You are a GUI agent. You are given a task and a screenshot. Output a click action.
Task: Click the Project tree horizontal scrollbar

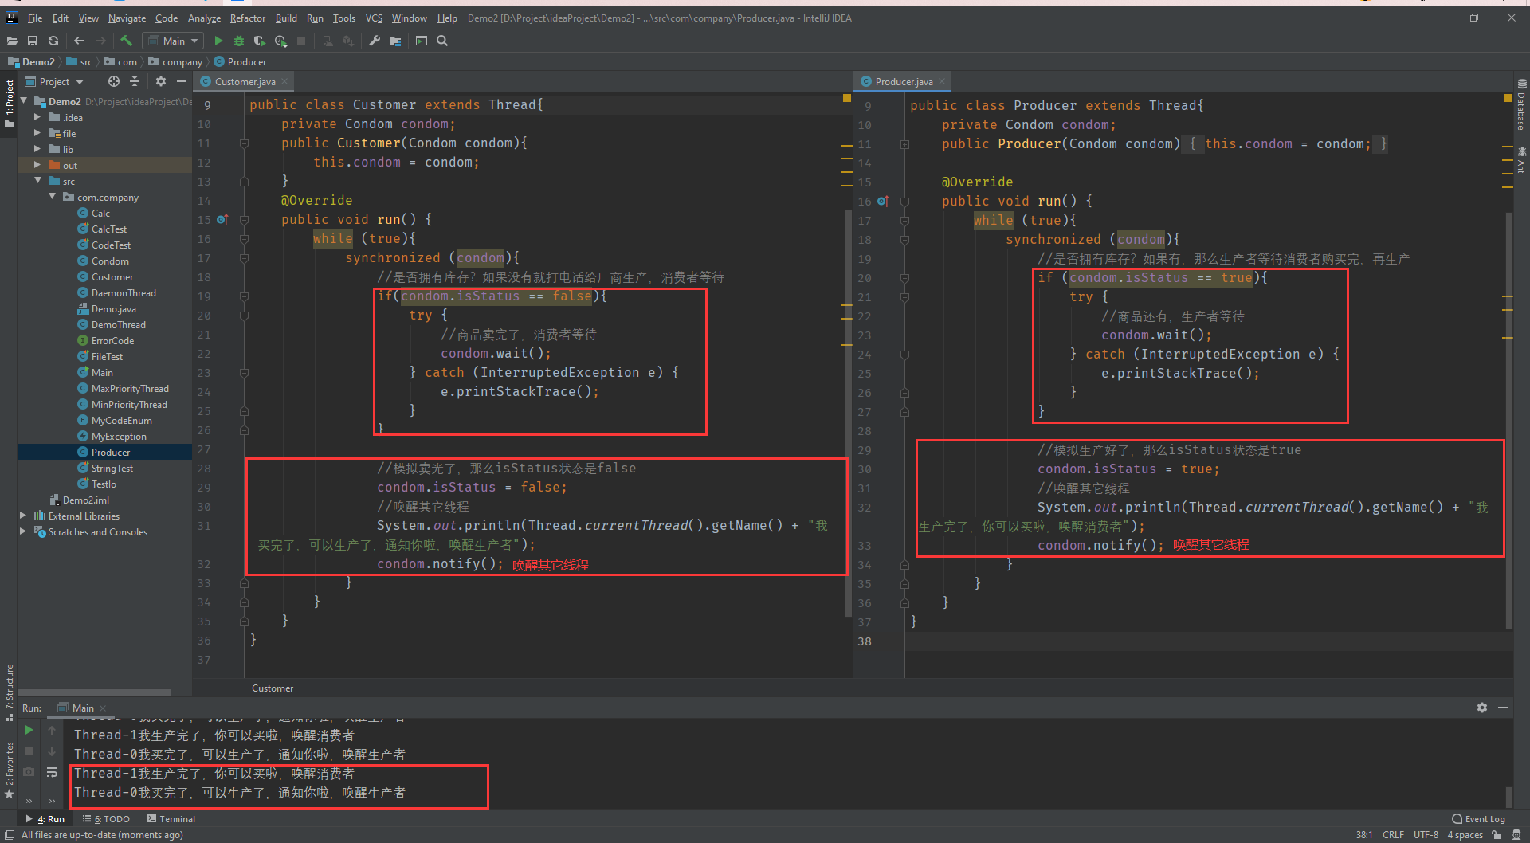point(94,692)
